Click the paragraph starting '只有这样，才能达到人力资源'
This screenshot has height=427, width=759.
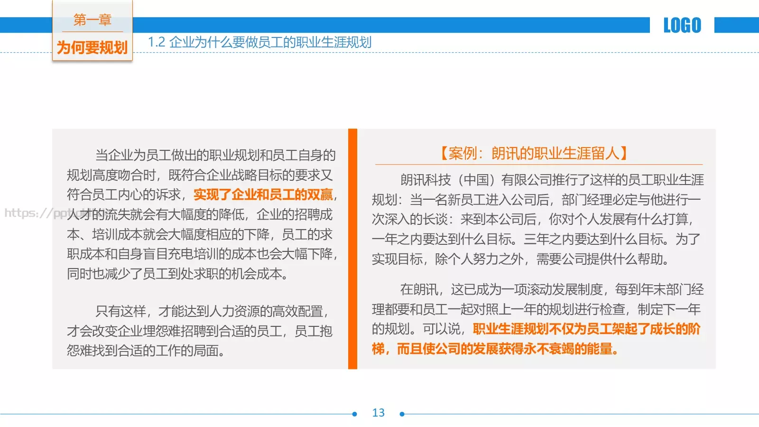pyautogui.click(x=200, y=331)
